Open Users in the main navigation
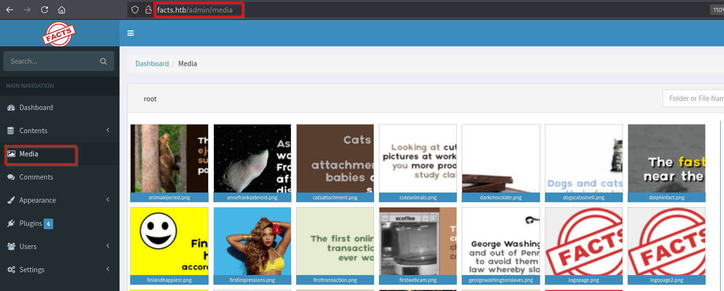724x291 pixels. (x=60, y=247)
